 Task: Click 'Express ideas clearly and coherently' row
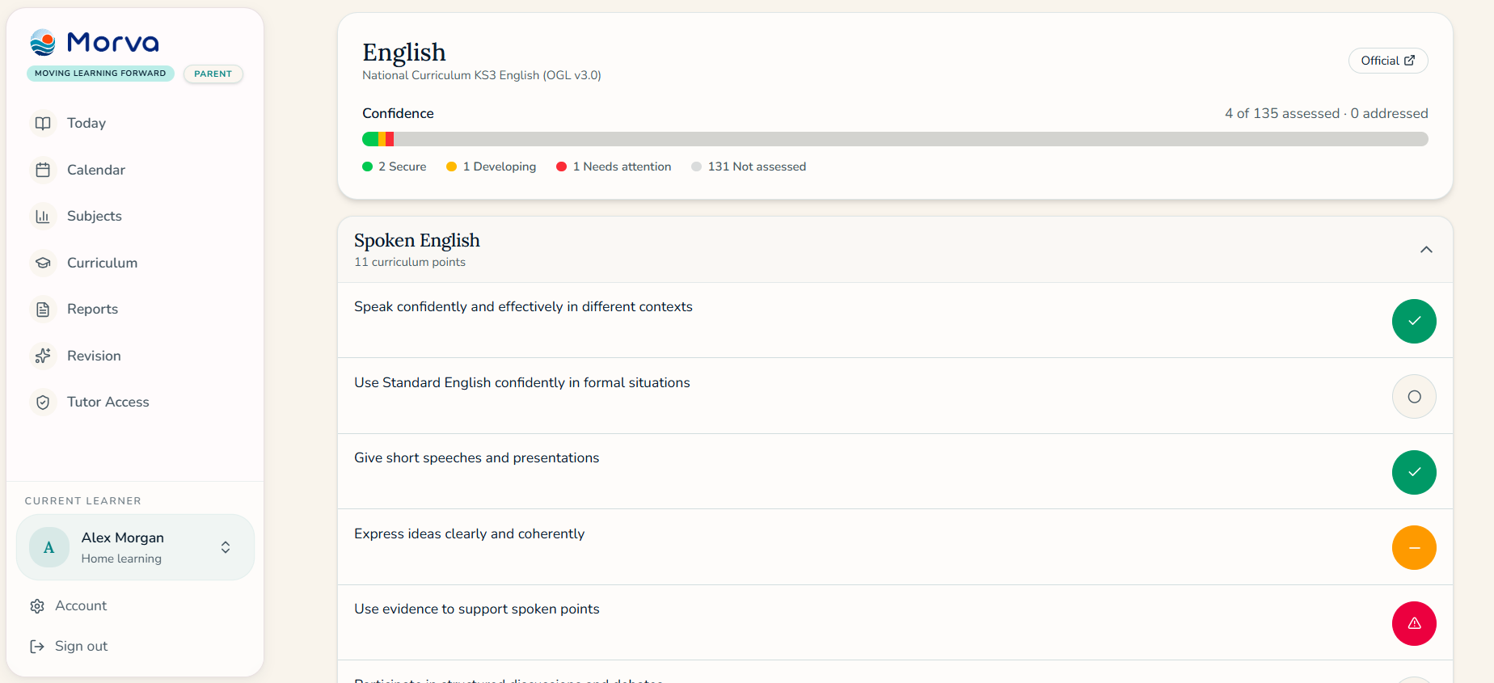click(x=895, y=547)
